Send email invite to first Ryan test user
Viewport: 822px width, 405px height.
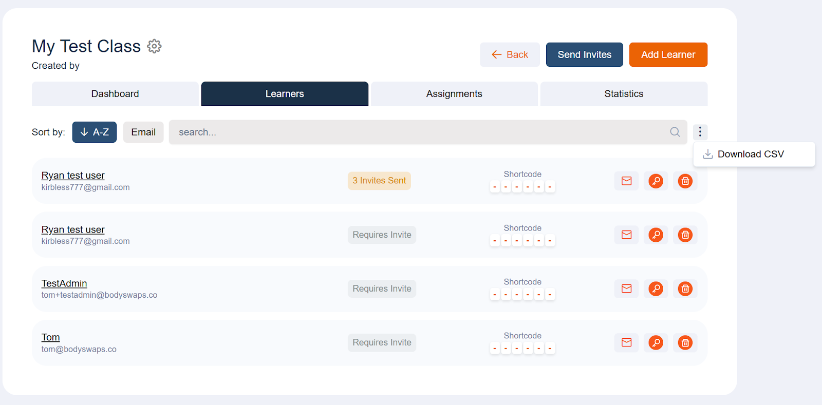point(626,181)
